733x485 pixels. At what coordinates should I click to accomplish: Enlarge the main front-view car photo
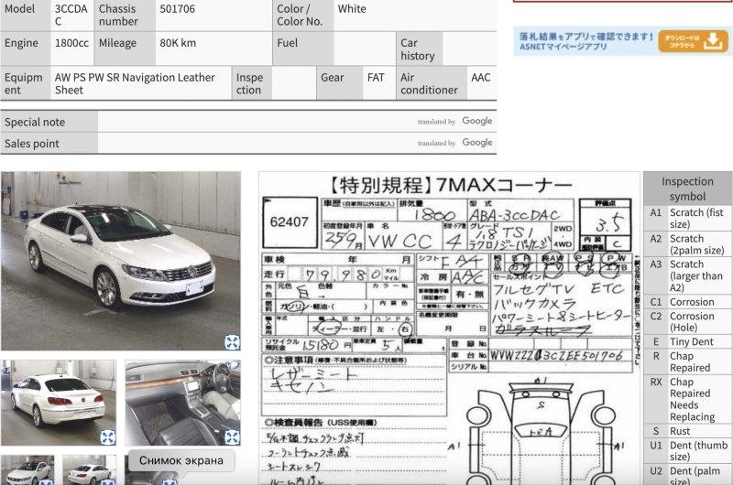pyautogui.click(x=232, y=341)
